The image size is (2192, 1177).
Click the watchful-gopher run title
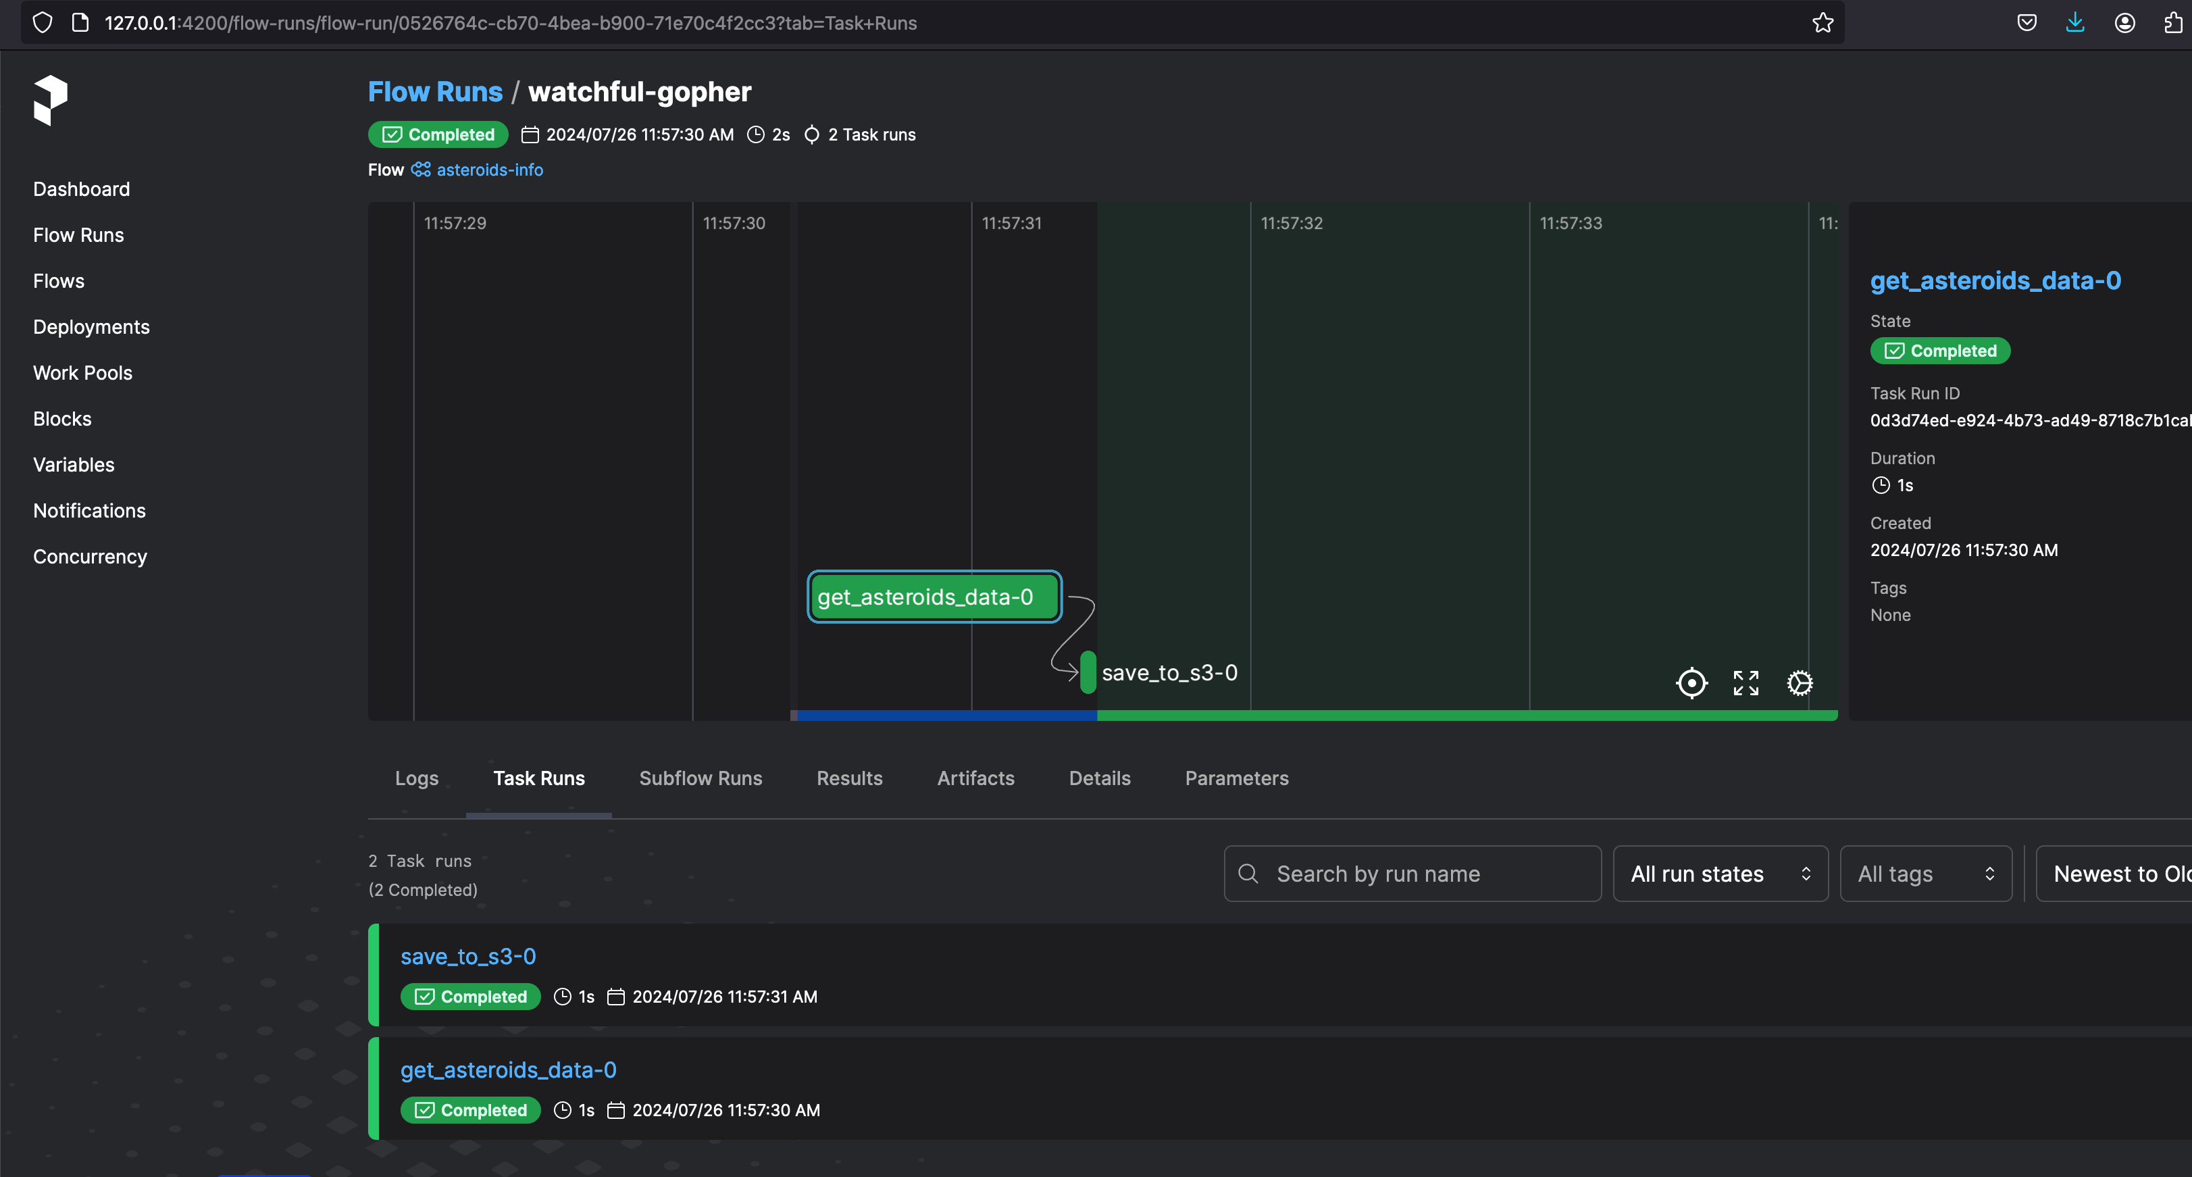640,91
